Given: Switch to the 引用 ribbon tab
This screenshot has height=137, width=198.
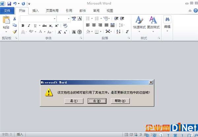Looking at the screenshot, I should pyautogui.click(x=69, y=11).
